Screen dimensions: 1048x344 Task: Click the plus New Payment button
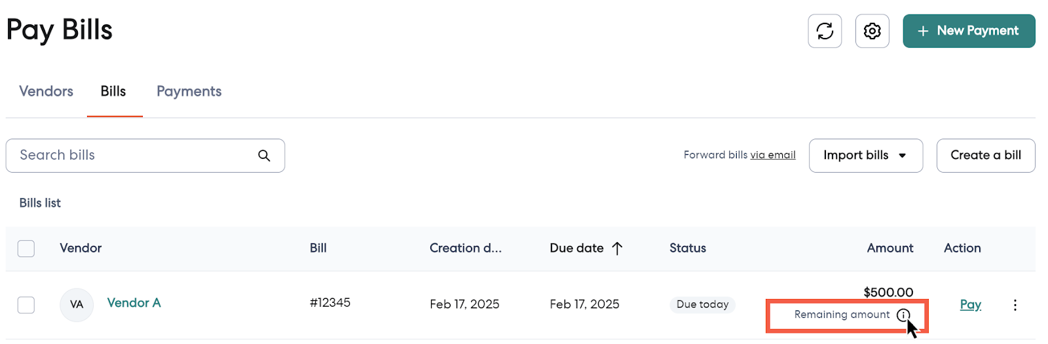click(969, 31)
